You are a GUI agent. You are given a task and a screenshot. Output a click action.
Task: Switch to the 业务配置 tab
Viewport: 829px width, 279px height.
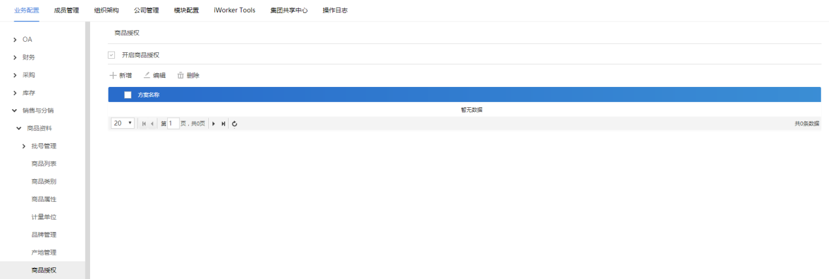(x=27, y=10)
